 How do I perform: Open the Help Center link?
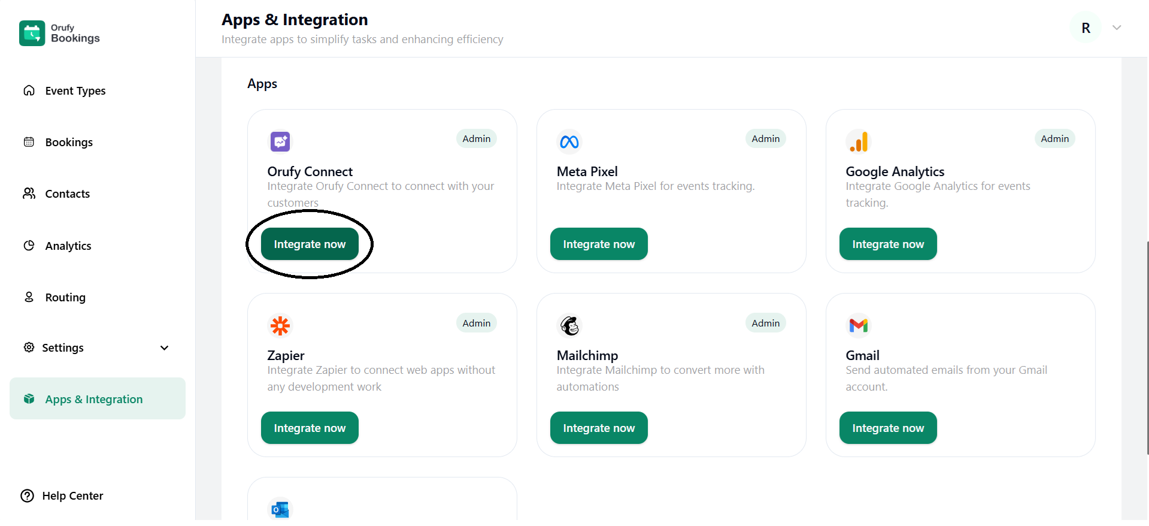click(72, 496)
